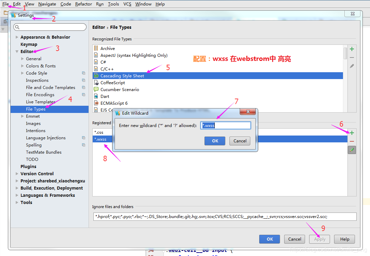
Task: Click the AspectJ file type icon
Action: pyautogui.click(x=96, y=55)
